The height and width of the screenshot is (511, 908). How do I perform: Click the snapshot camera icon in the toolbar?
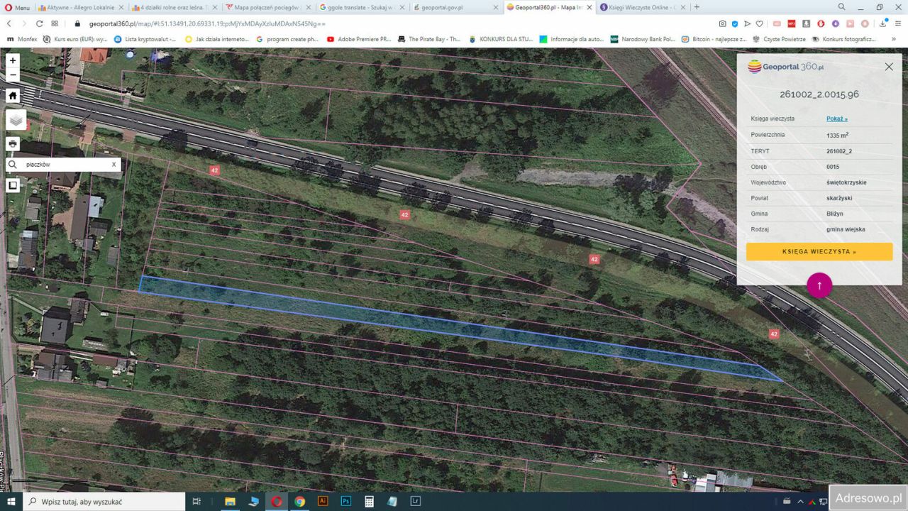[x=723, y=23]
